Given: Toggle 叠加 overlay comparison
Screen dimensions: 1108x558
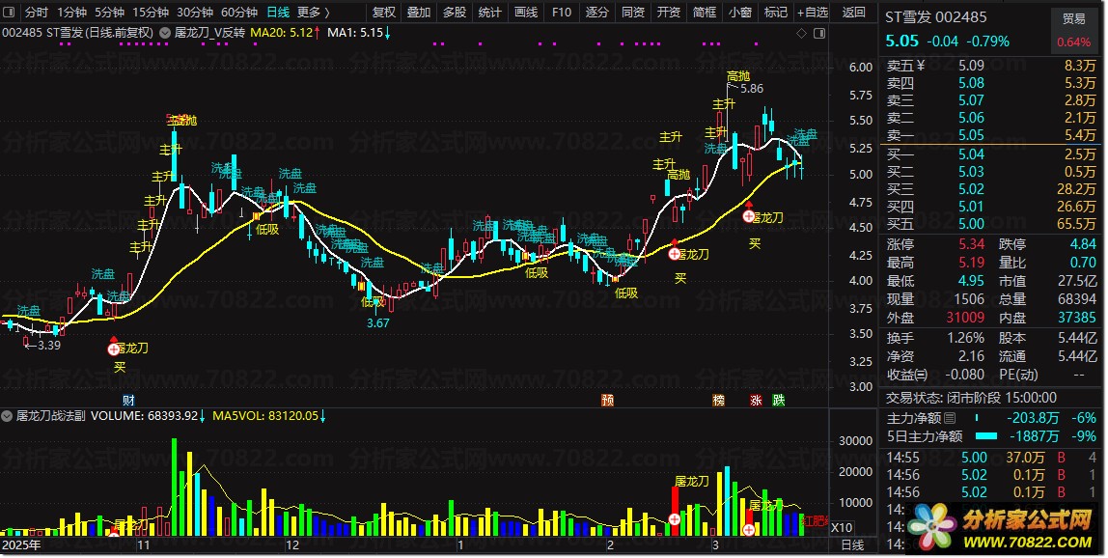Looking at the screenshot, I should [x=419, y=13].
